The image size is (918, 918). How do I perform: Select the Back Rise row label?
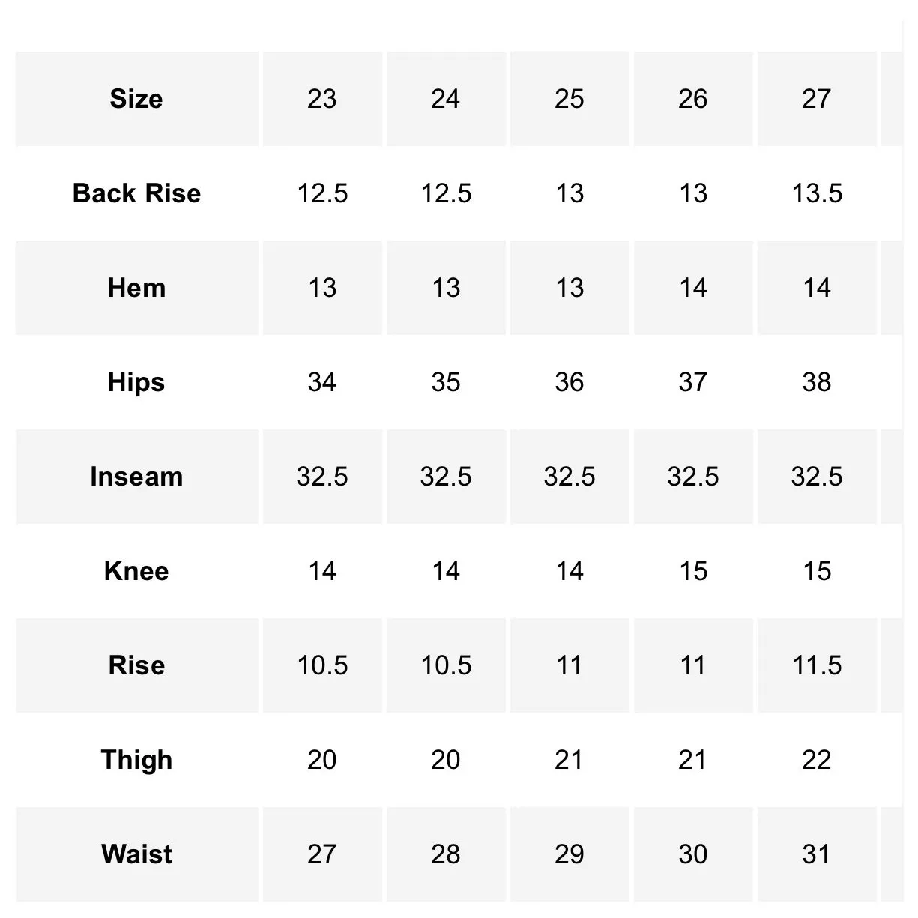click(x=136, y=193)
